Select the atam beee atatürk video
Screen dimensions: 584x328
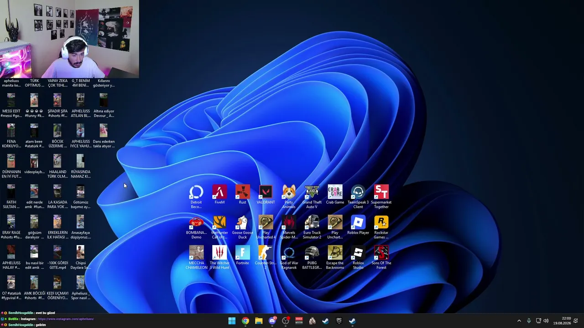coord(34,136)
